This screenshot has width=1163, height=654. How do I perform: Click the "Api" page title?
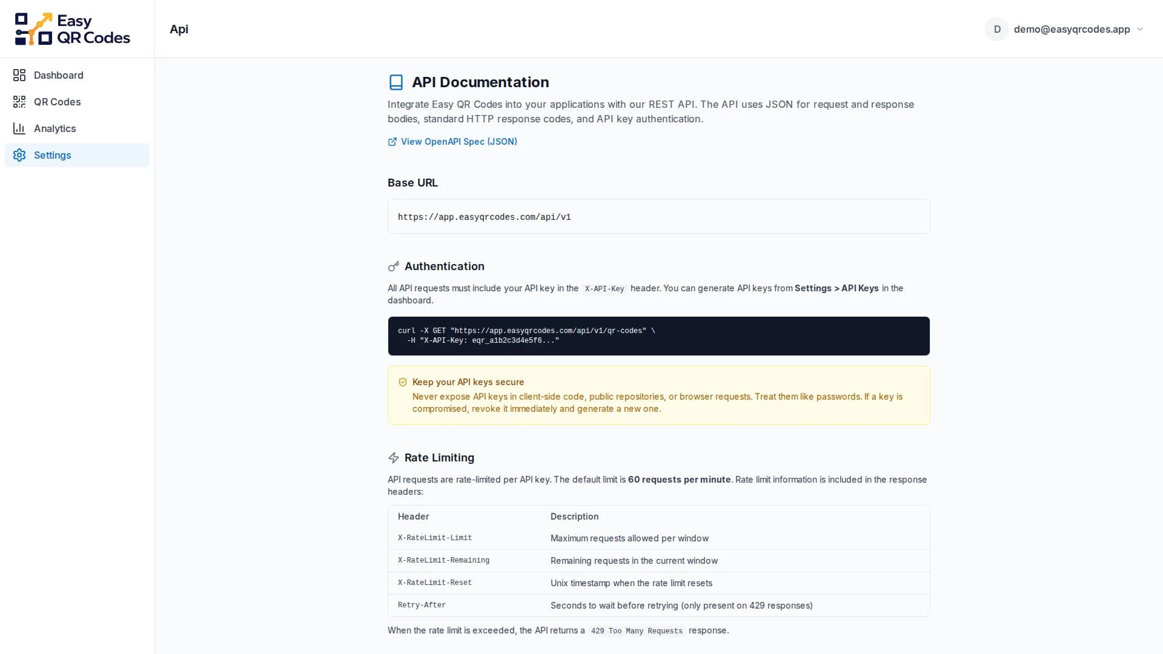pyautogui.click(x=179, y=29)
